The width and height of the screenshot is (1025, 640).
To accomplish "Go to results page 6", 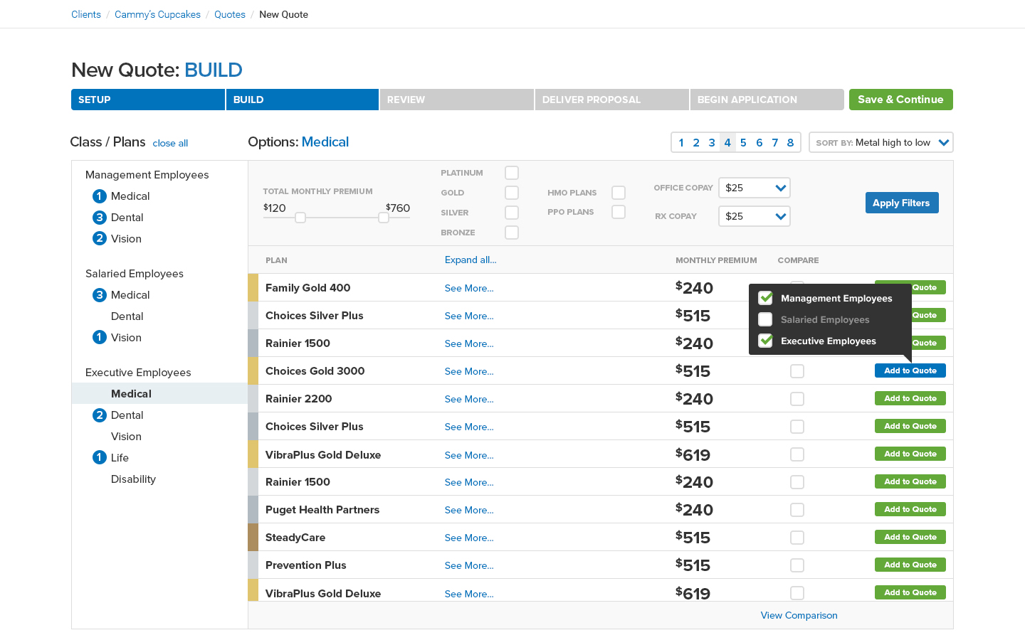I will coord(759,143).
